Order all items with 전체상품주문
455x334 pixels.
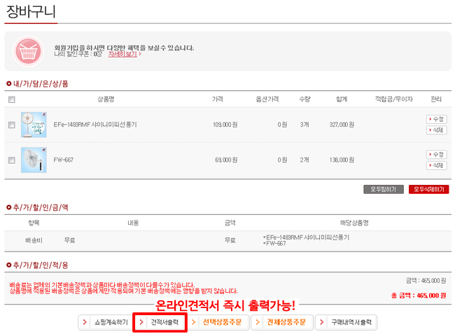tap(281, 322)
